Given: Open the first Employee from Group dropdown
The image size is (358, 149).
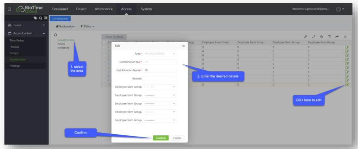Looking at the screenshot, I should [160, 87].
